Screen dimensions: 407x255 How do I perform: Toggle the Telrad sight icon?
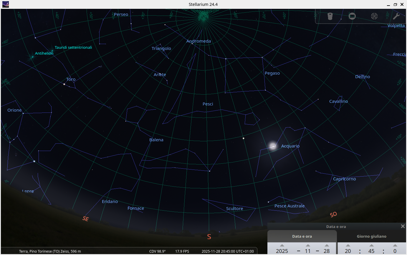pyautogui.click(x=374, y=16)
